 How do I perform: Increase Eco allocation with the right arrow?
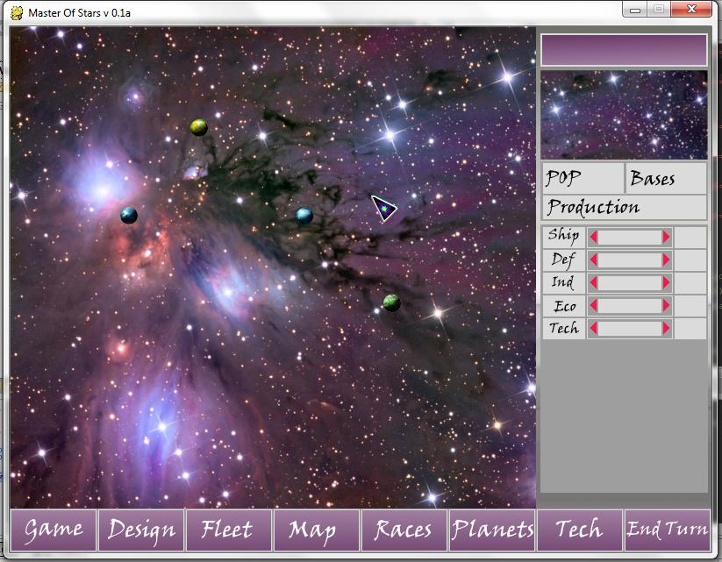[x=666, y=306]
